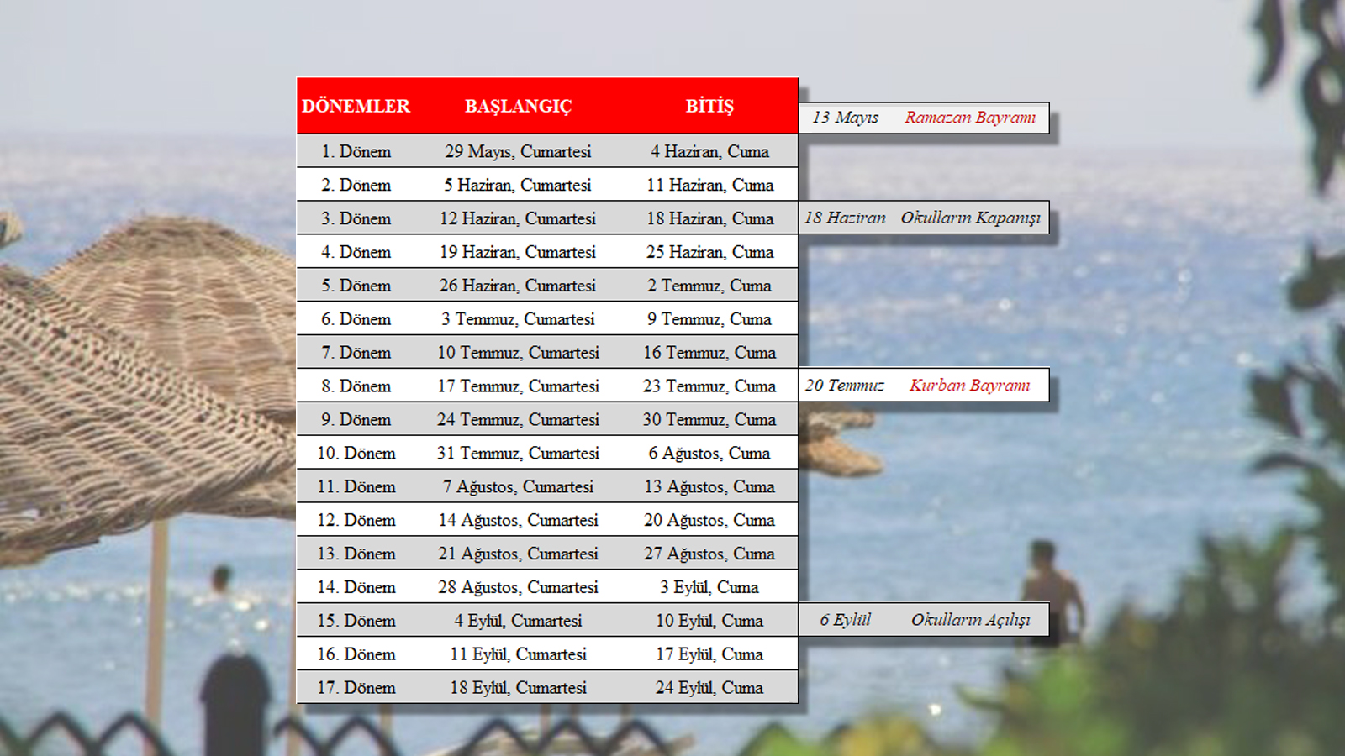Click the 'Okulların Açılışı' note label
This screenshot has width=1345, height=756.
tap(970, 620)
